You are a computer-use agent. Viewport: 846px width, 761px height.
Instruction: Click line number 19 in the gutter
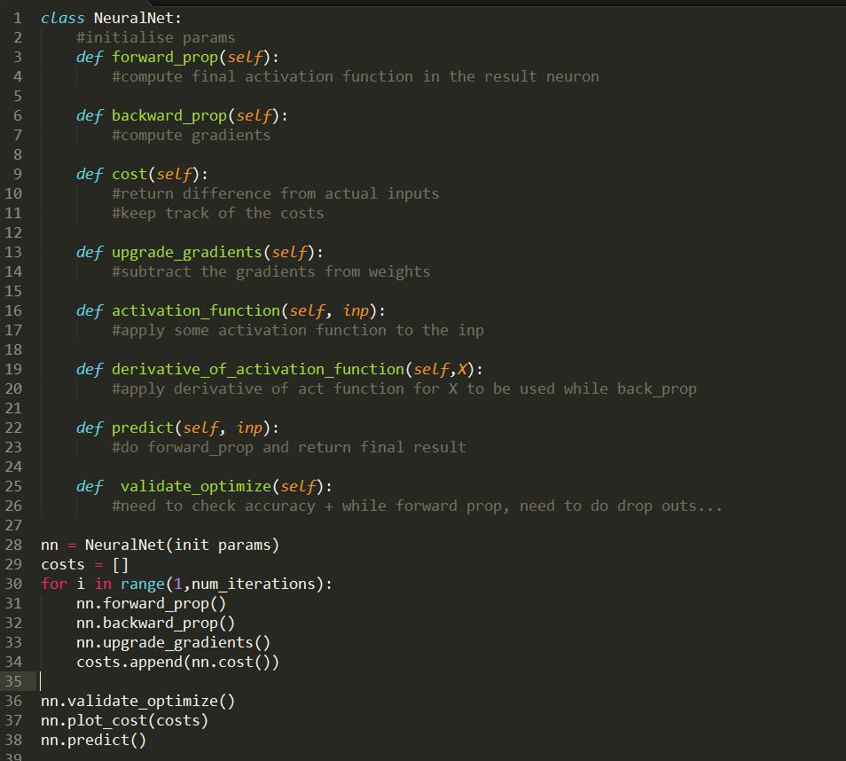tap(13, 369)
